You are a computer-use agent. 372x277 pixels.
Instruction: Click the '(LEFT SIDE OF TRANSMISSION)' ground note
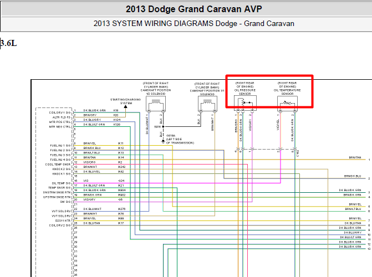click(x=180, y=141)
